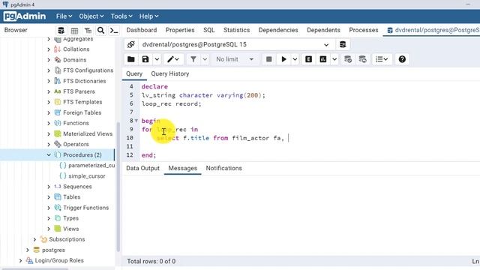Expand the Collations node arrow
The height and width of the screenshot is (270, 480).
49,49
